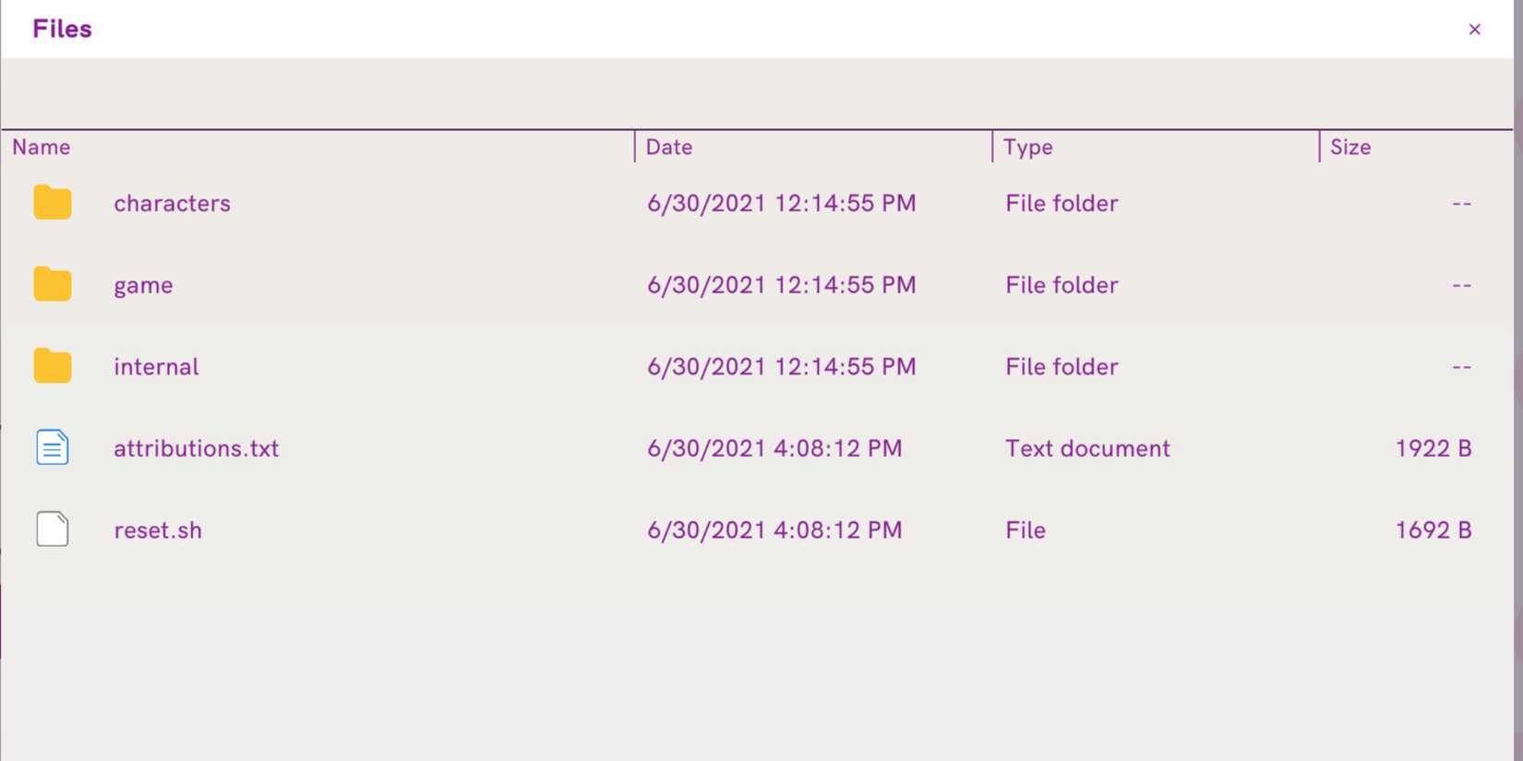
Task: Sort files by Name column
Action: click(42, 148)
